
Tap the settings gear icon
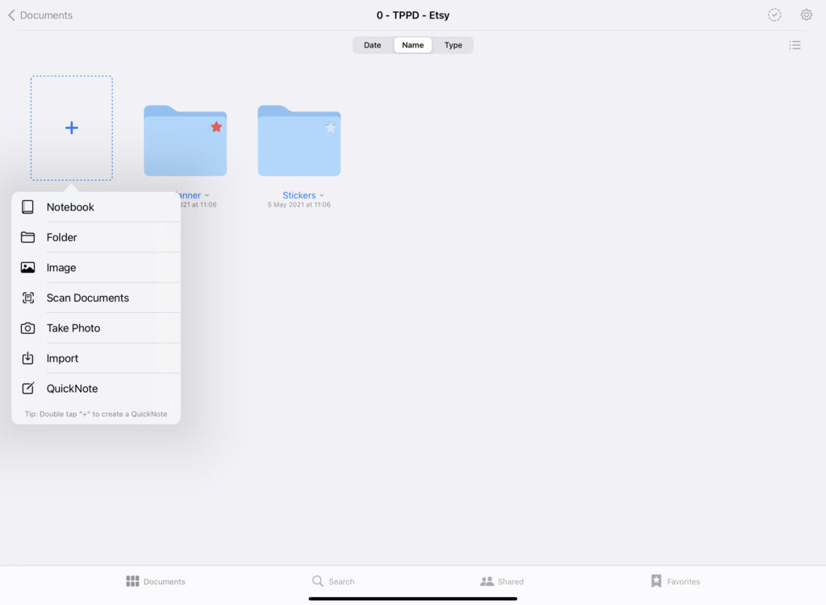(x=806, y=15)
